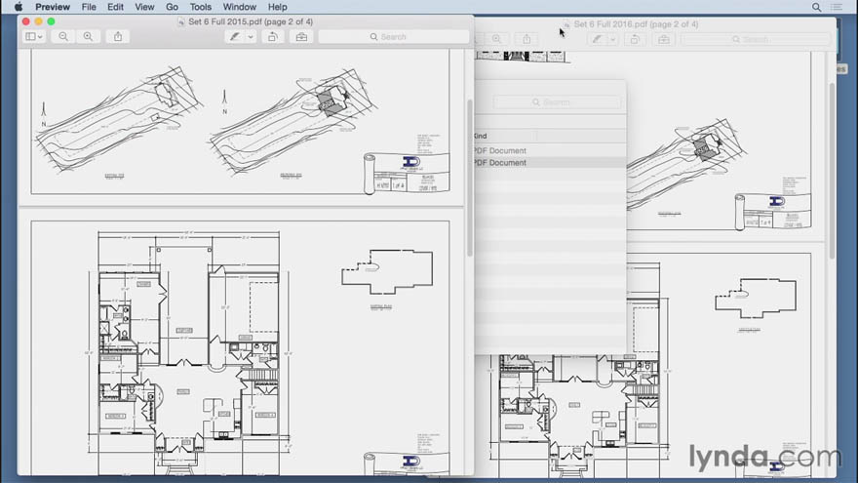Click the search field in the faded Finder panel
The height and width of the screenshot is (483, 858).
pyautogui.click(x=557, y=102)
